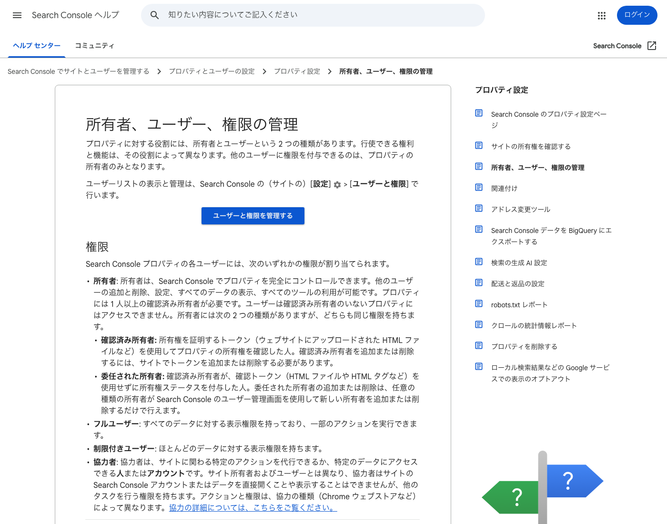Open sidebar link 所有者、ユーザー、権限の管理
The width and height of the screenshot is (667, 524).
click(x=537, y=168)
